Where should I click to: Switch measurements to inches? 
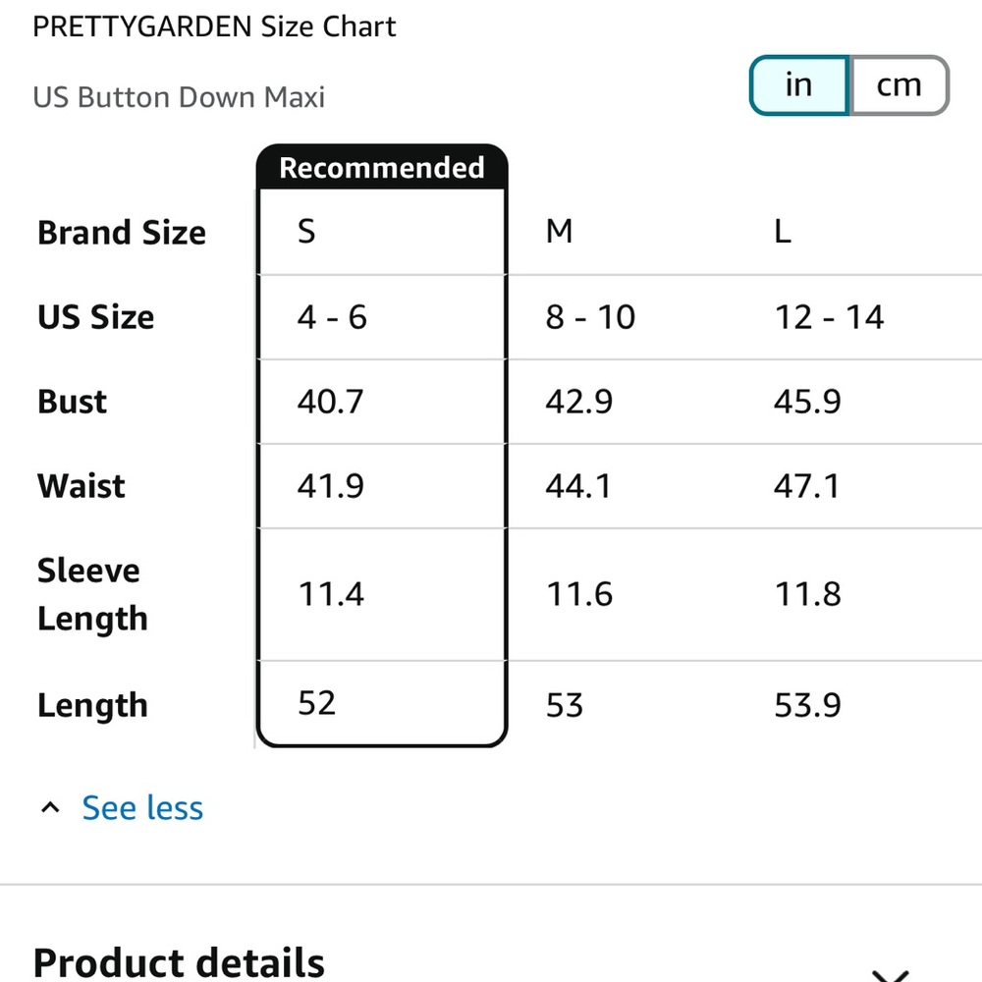(799, 85)
